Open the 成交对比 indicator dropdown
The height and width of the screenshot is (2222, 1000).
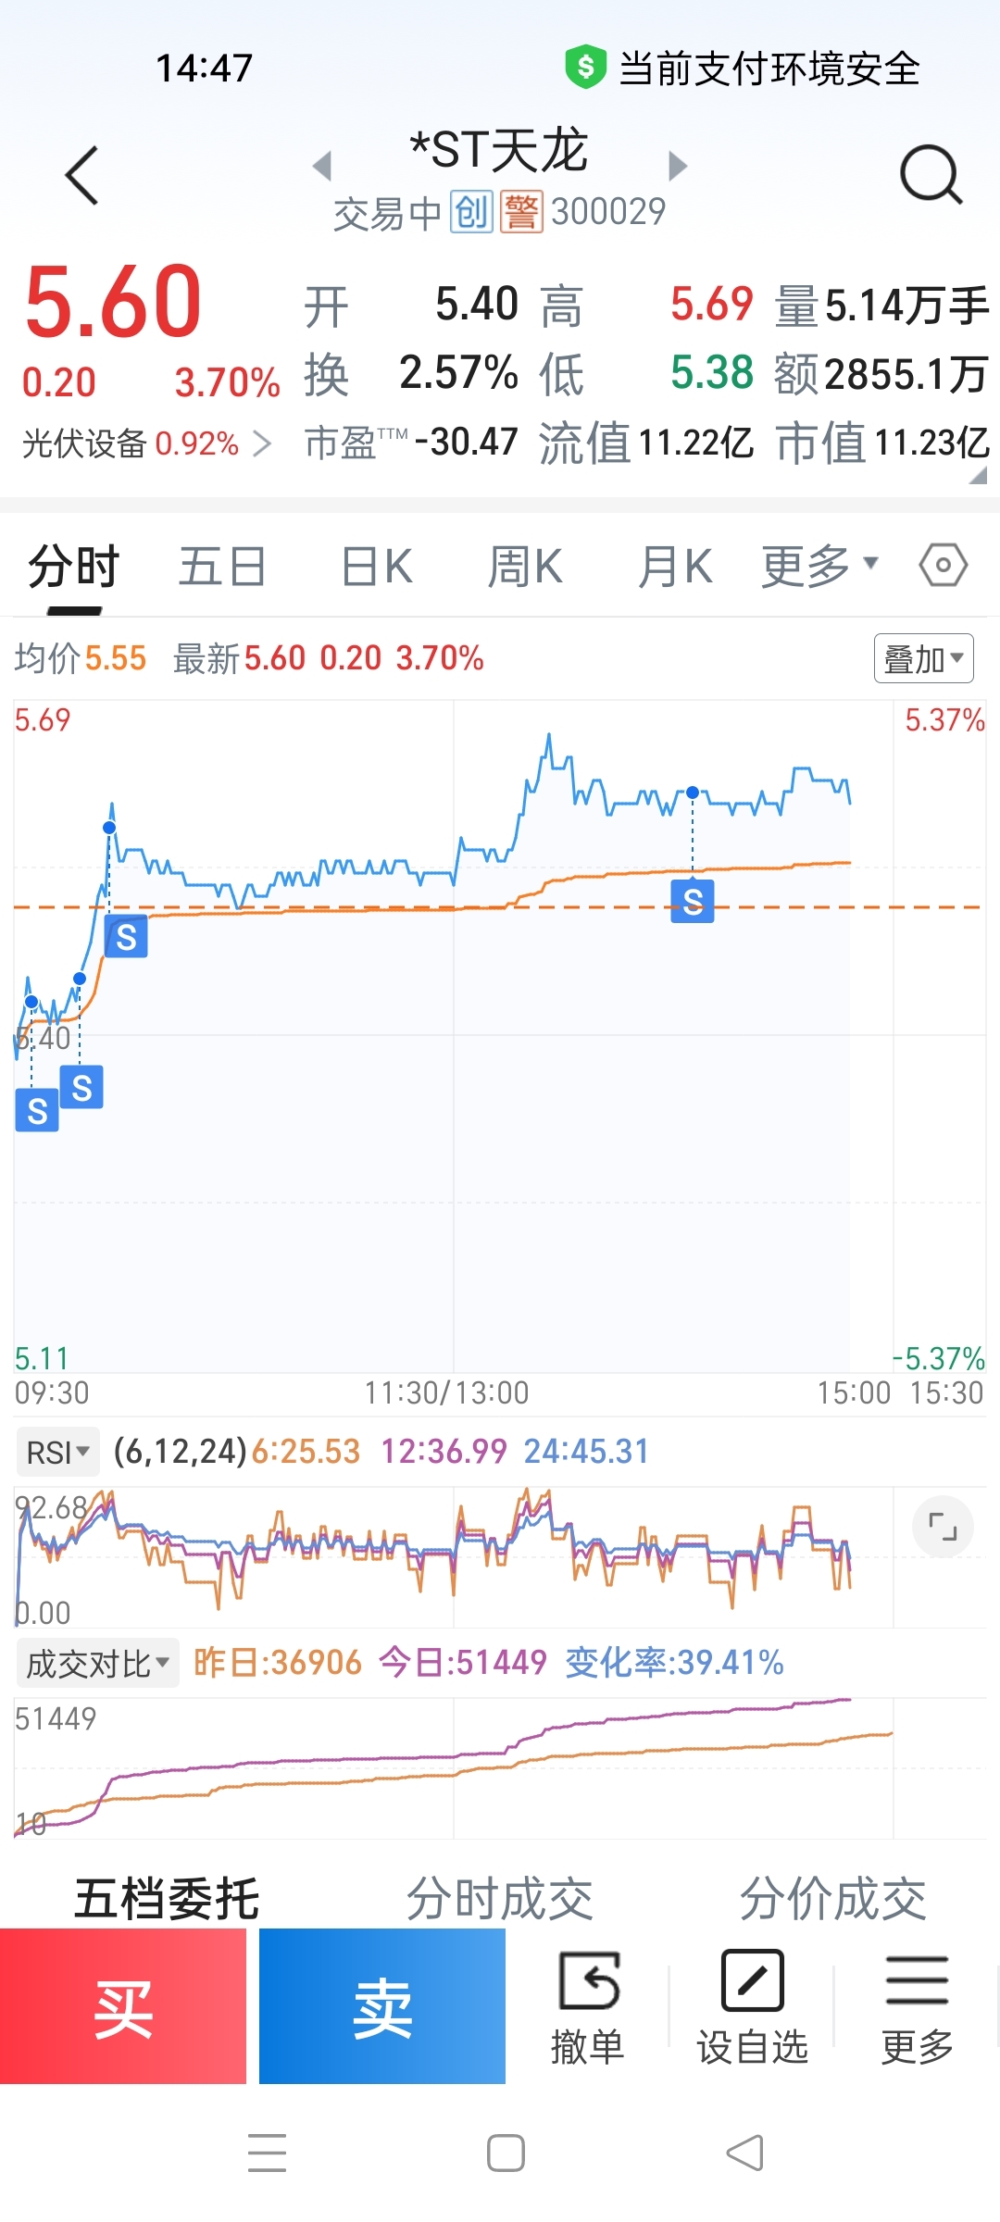[97, 1664]
